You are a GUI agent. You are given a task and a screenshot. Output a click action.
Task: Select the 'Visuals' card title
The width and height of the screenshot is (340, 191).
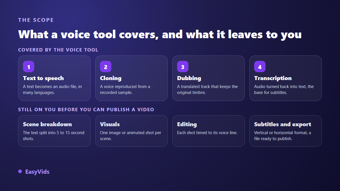(110, 125)
